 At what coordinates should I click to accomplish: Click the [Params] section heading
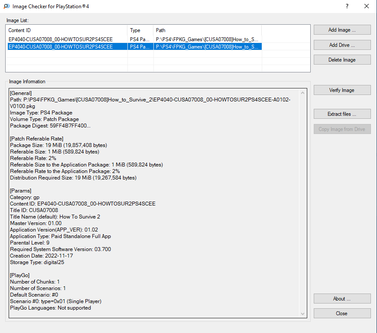click(21, 190)
